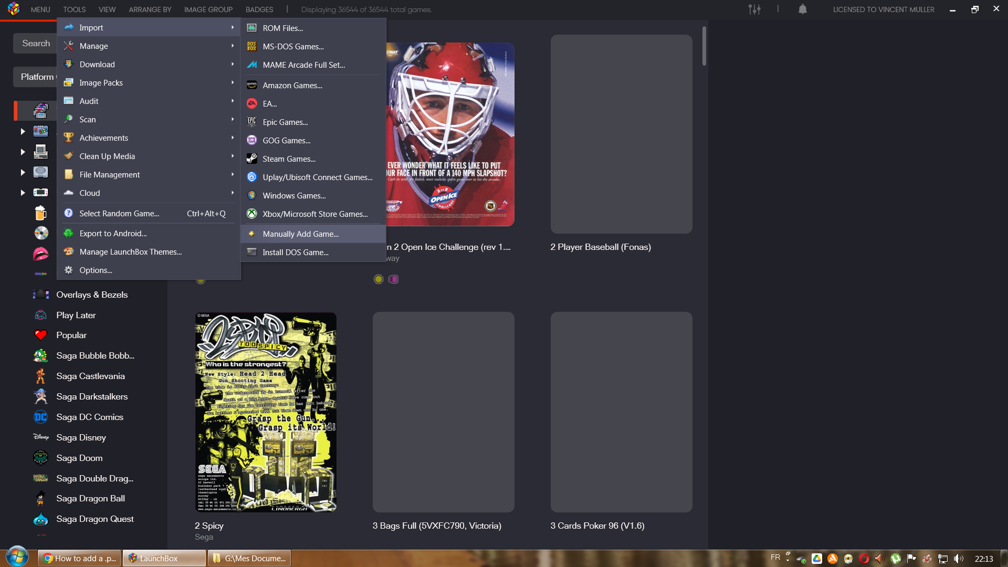
Task: Open the Windows Start button
Action: tap(17, 558)
